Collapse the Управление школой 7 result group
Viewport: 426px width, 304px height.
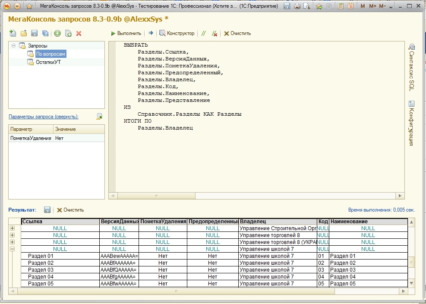[x=12, y=249]
